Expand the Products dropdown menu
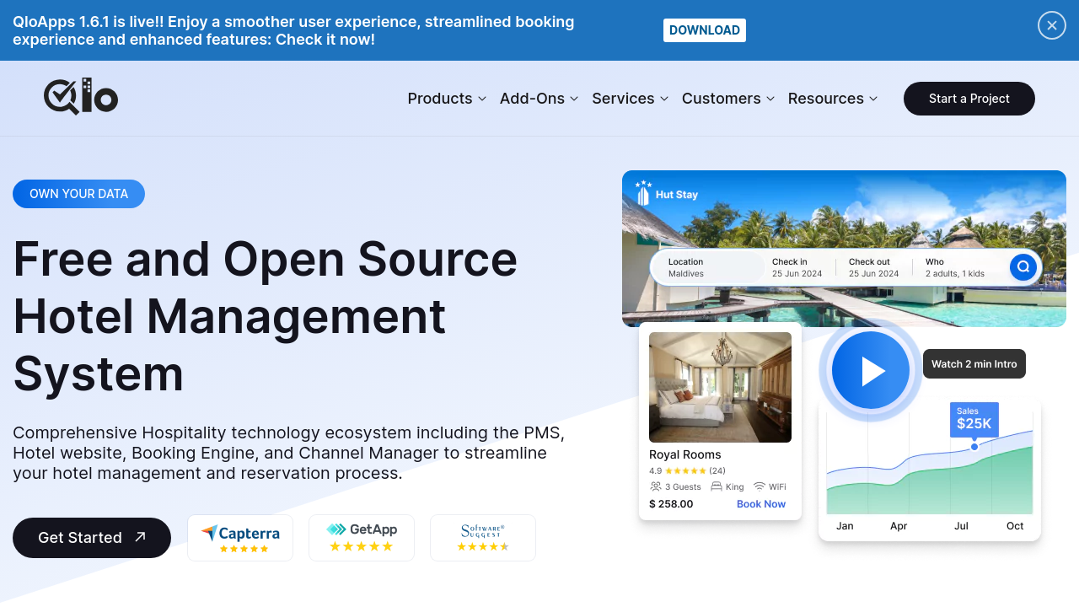The height and width of the screenshot is (607, 1079). (x=447, y=99)
